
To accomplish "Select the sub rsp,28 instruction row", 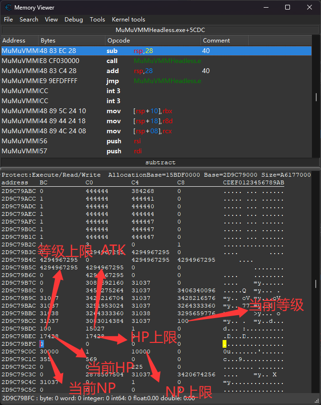I will coord(156,51).
